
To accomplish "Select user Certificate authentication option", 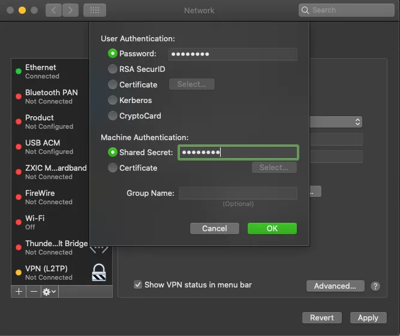I will [x=113, y=84].
